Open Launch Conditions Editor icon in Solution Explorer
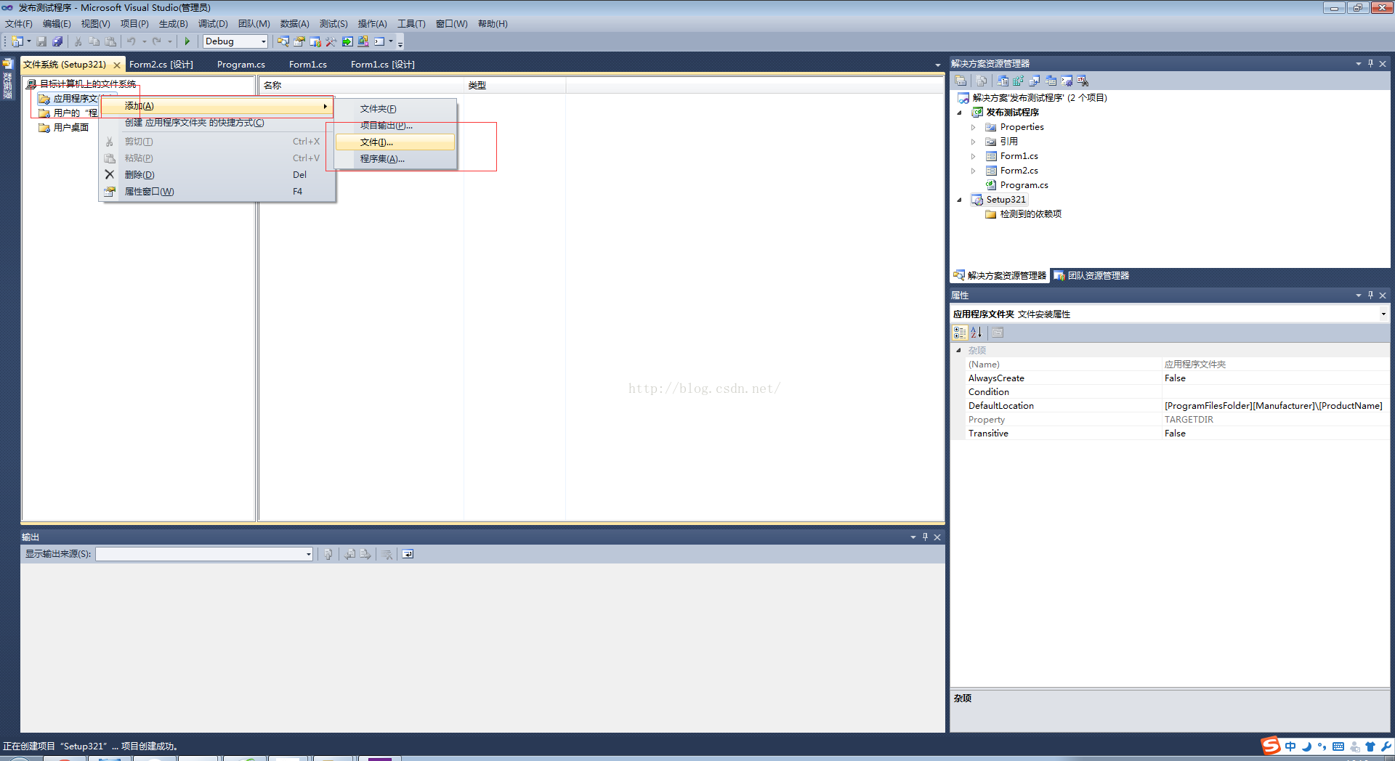 tap(1083, 81)
